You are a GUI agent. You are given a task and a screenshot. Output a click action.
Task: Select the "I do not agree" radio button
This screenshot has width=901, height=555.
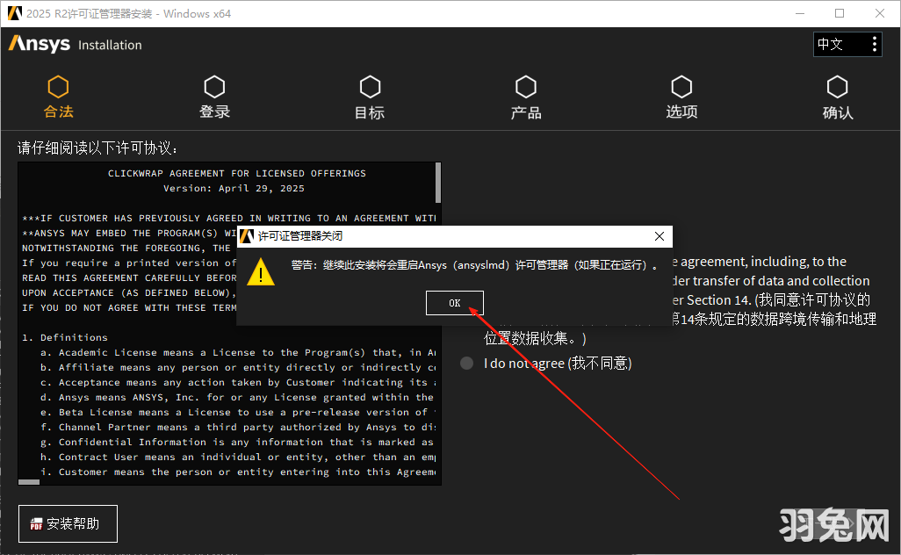pyautogui.click(x=467, y=364)
